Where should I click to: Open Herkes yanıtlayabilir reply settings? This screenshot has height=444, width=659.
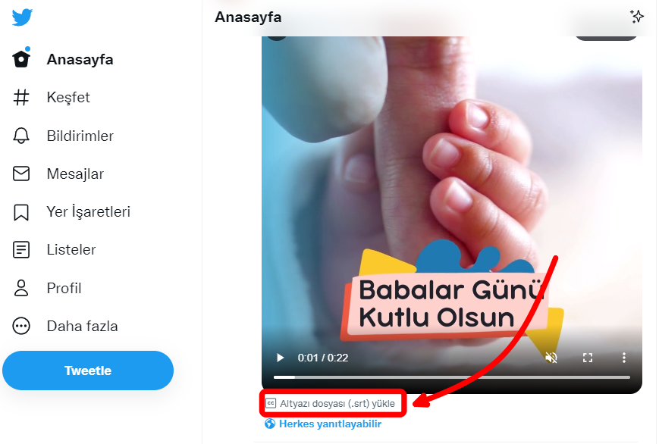pyautogui.click(x=323, y=424)
